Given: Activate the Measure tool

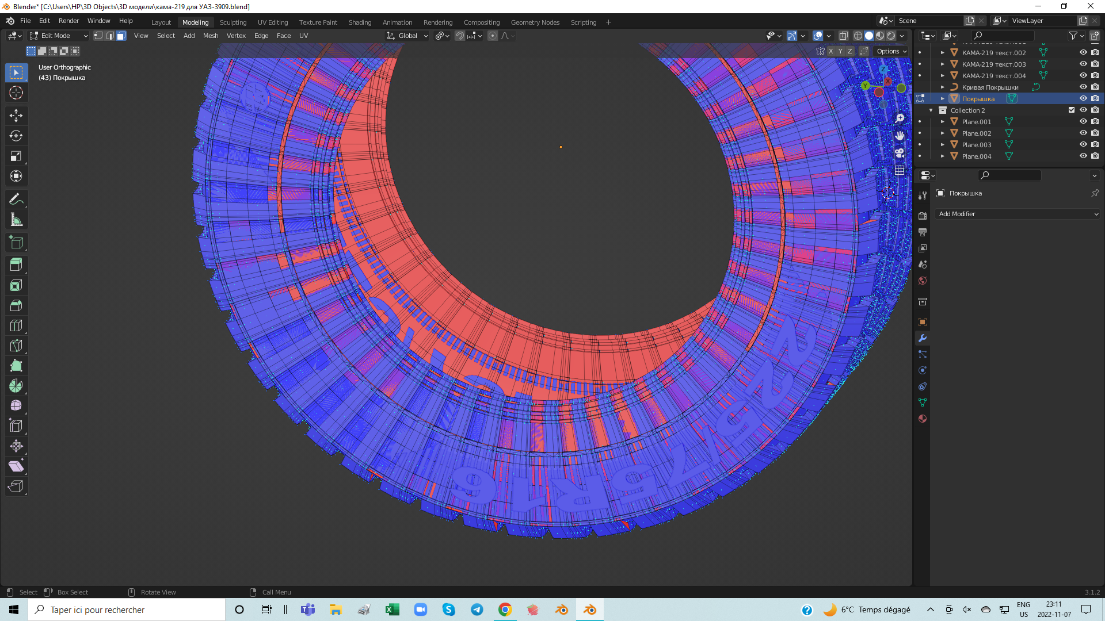Looking at the screenshot, I should (x=16, y=220).
